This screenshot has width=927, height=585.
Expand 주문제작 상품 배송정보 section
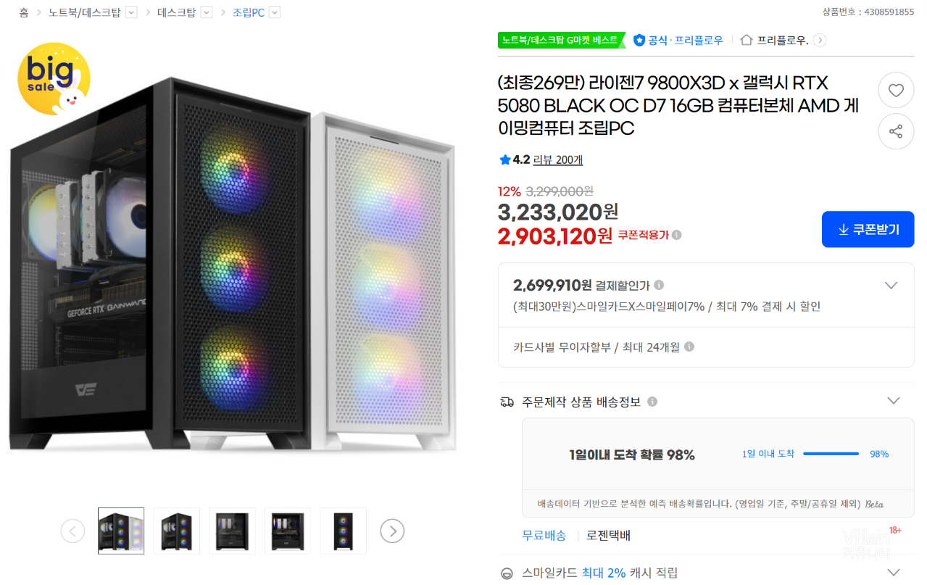(x=894, y=401)
